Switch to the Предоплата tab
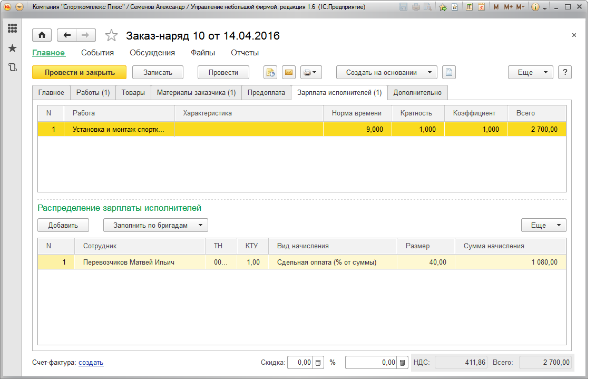 point(266,93)
